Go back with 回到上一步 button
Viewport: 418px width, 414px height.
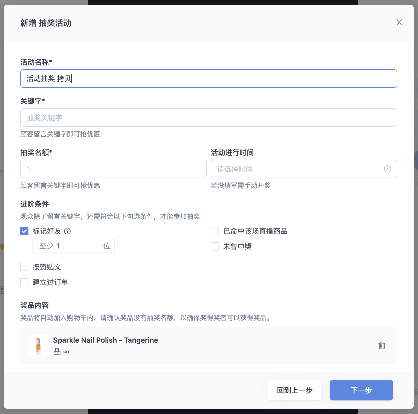click(295, 390)
